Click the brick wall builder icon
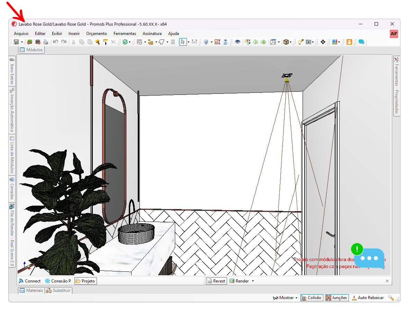 click(151, 42)
